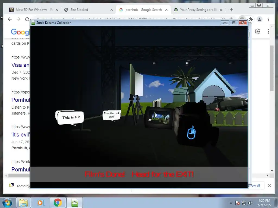Close the Proxy Settings tab
Viewport: 278px width, 208px height.
pos(221,10)
